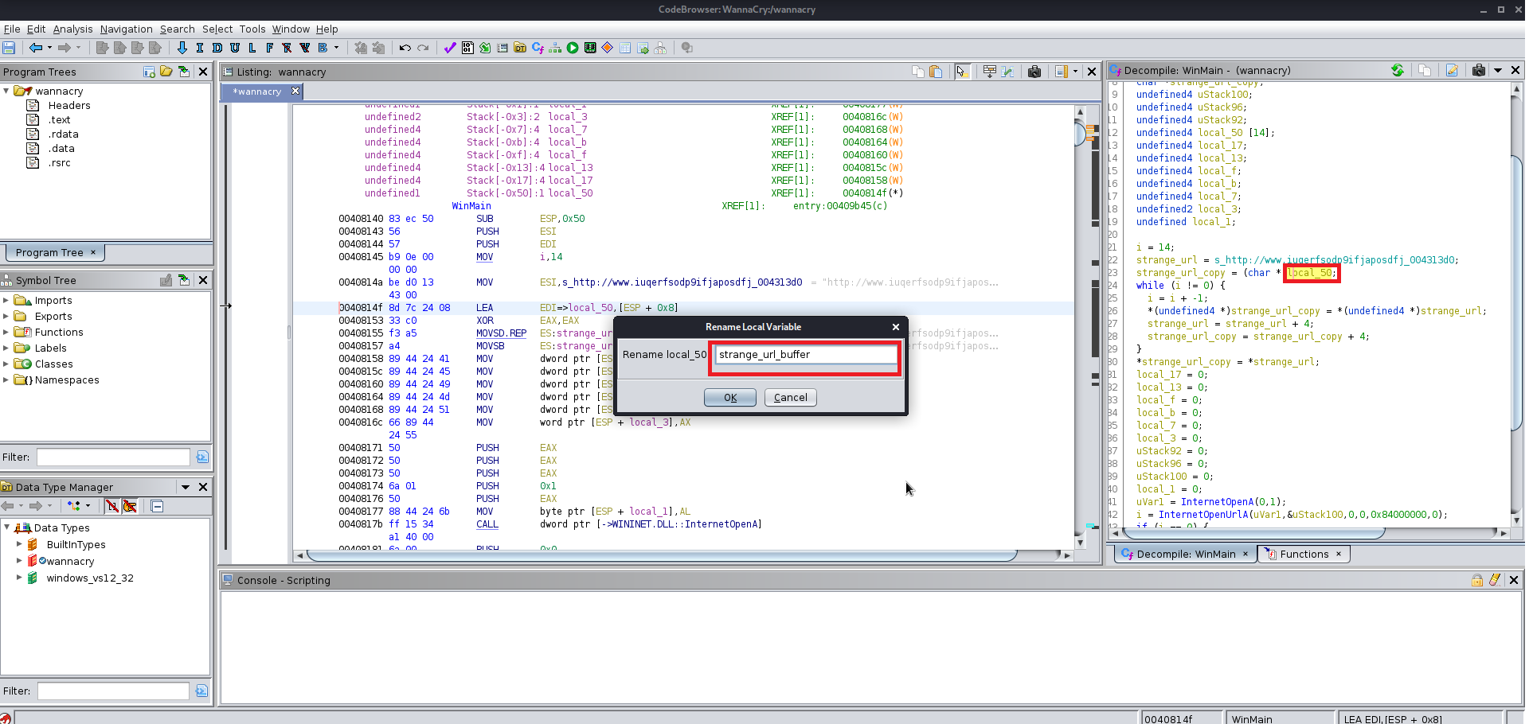1529x724 pixels.
Task: Click the Undo arrow in main toolbar
Action: click(405, 48)
